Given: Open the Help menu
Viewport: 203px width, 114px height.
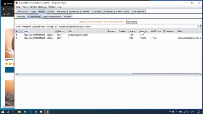Looking at the screenshot, I should coord(59,7).
